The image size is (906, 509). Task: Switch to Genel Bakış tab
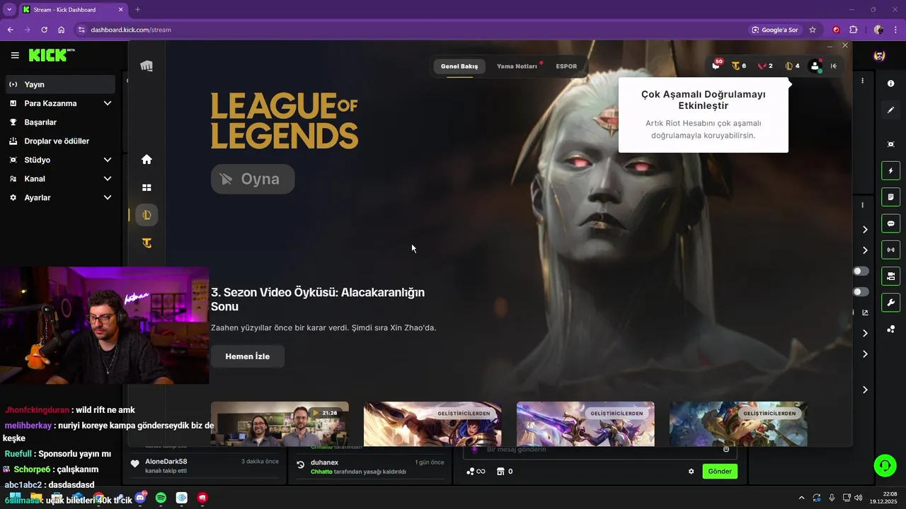pos(459,66)
